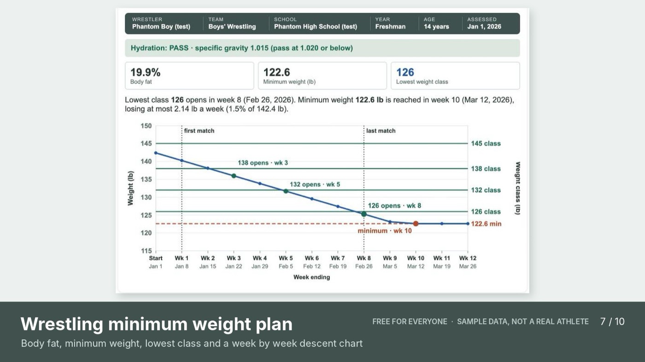Image resolution: width=645 pixels, height=362 pixels.
Task: Click the "Wk 1" x-axis tick label
Action: [x=182, y=258]
